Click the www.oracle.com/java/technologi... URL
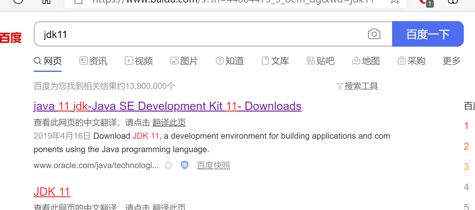The height and width of the screenshot is (210, 475). (x=96, y=166)
